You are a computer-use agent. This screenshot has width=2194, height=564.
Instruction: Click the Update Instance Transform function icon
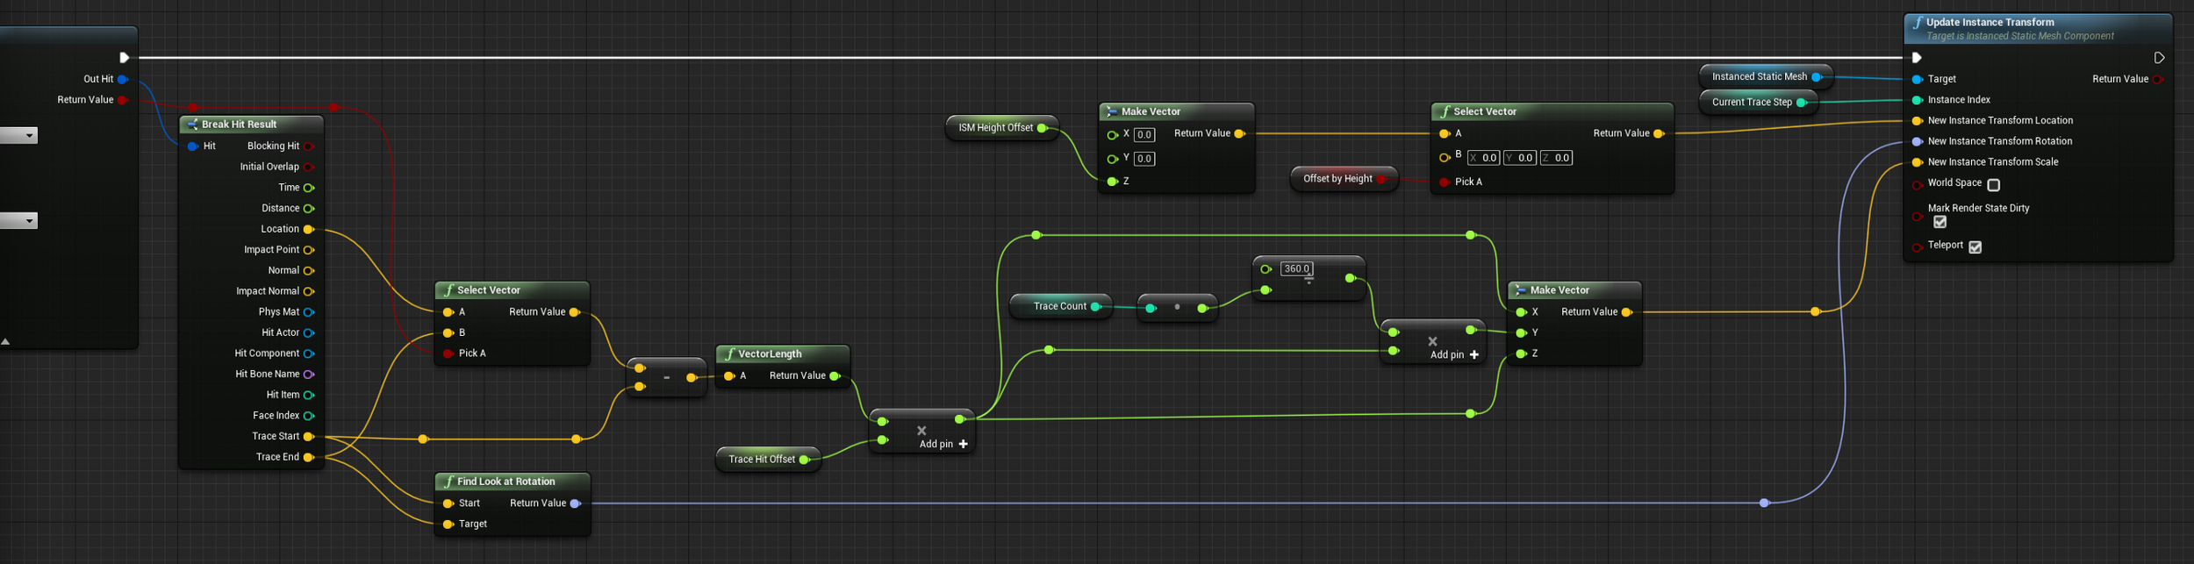(x=1918, y=23)
